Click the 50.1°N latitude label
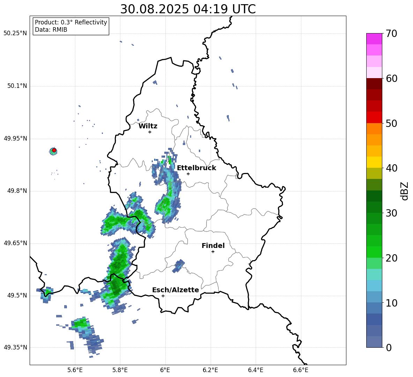413x377 pixels. point(17,86)
